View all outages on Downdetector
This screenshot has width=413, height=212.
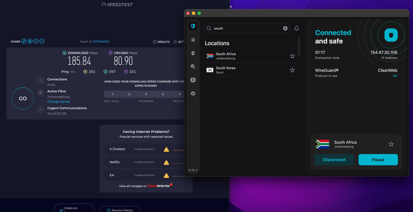click(146, 186)
